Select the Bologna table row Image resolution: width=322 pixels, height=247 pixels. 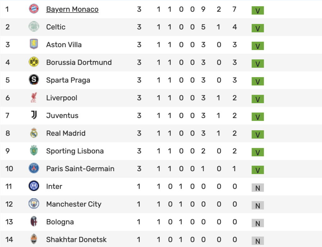click(x=161, y=222)
